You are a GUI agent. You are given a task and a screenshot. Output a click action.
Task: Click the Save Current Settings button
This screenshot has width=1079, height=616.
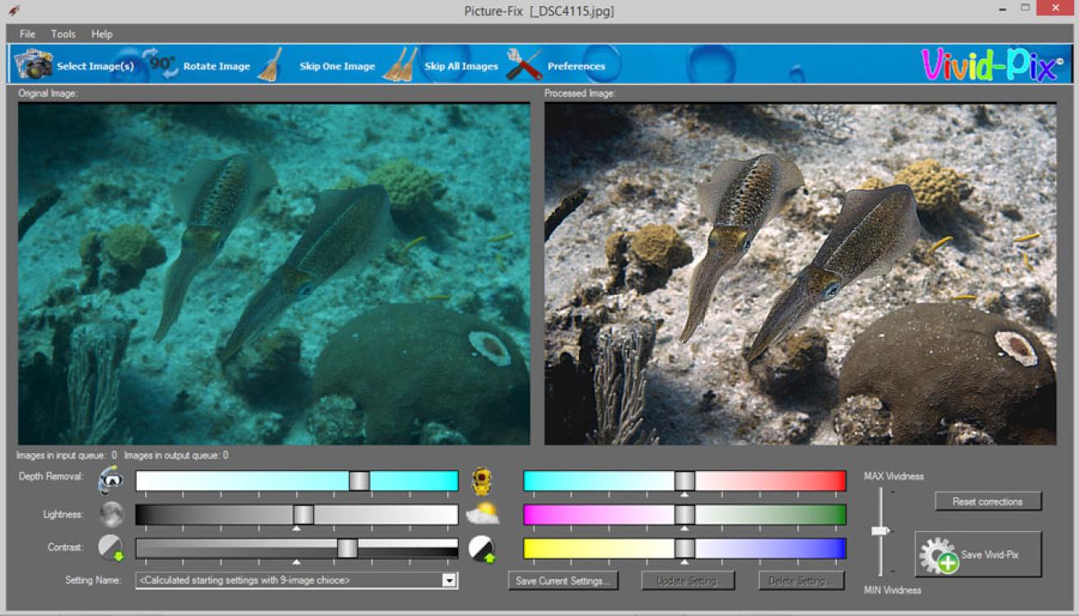(x=563, y=581)
